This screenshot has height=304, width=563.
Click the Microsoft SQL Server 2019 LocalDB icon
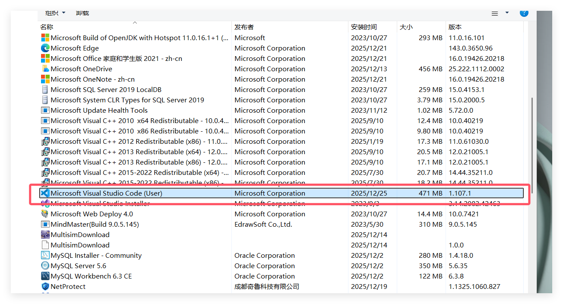coord(45,90)
